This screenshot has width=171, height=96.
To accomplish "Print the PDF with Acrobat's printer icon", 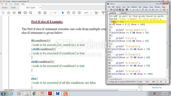I will click(20, 13).
